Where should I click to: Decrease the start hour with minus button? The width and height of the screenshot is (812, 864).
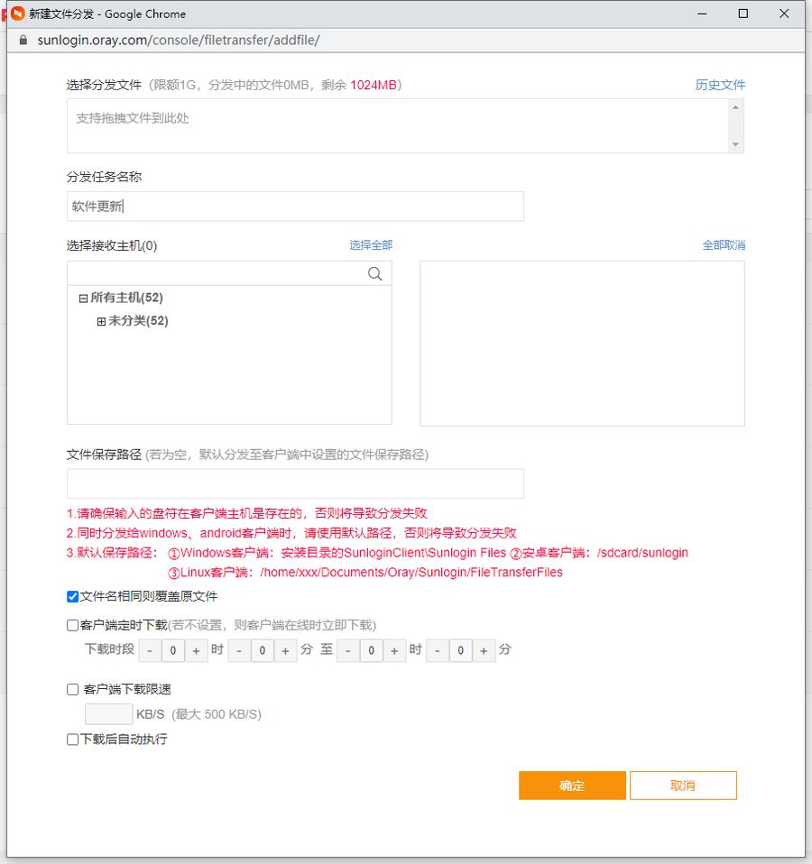click(x=150, y=651)
